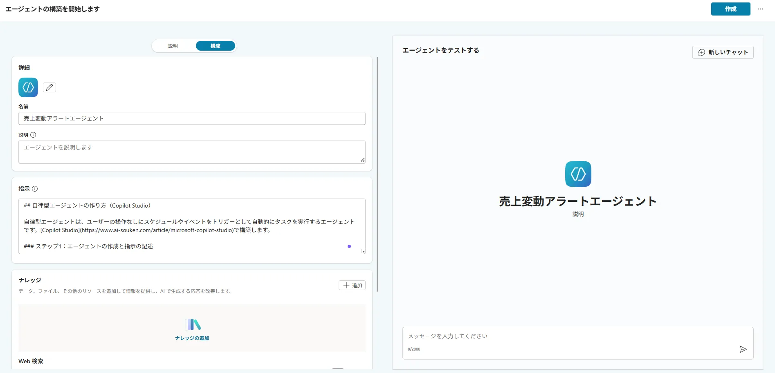Image resolution: width=775 pixels, height=373 pixels.
Task: Click the description field resize handle
Action: [x=363, y=160]
